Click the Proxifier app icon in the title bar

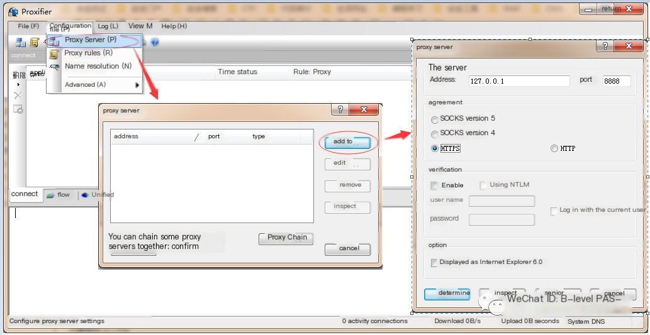(x=13, y=11)
